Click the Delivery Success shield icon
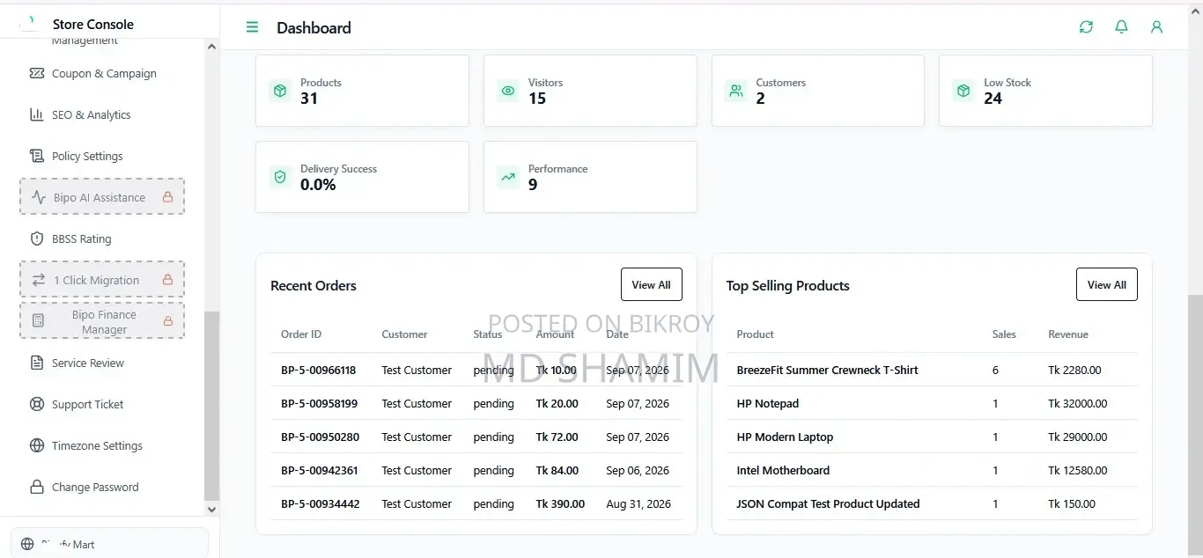1203x558 pixels. coord(280,177)
